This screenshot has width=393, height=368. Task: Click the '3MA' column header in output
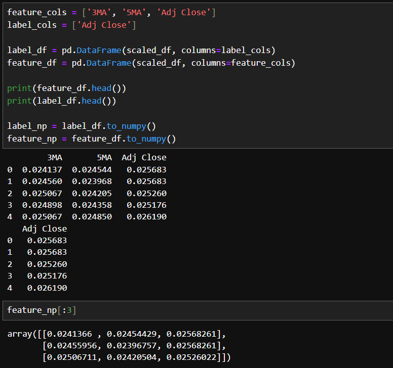coord(55,158)
